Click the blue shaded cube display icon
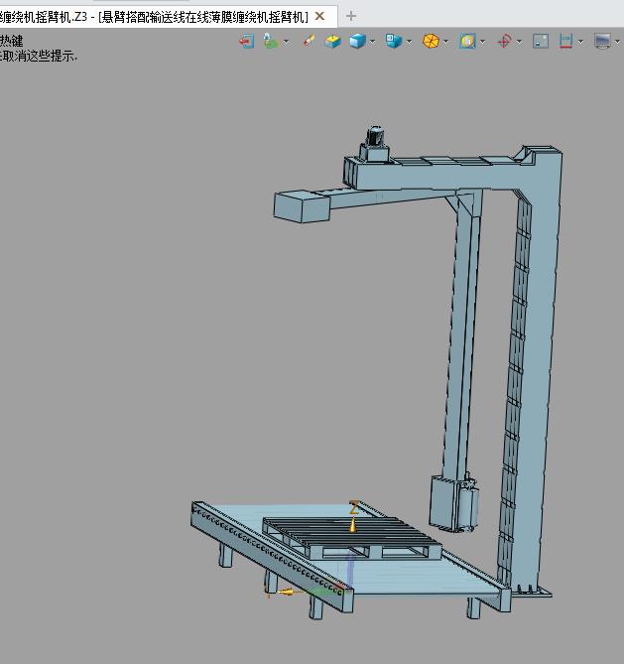 tap(358, 41)
